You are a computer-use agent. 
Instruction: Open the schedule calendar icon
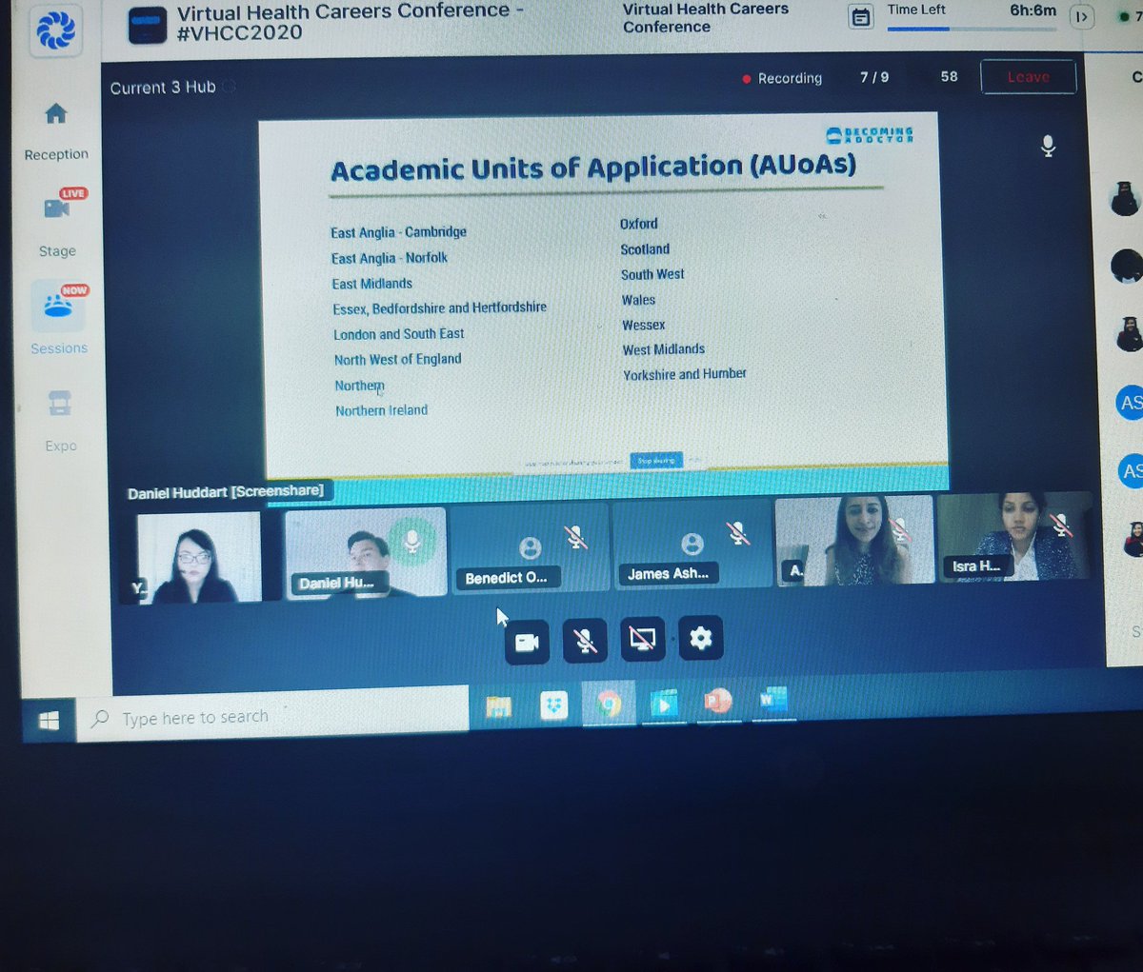[861, 17]
